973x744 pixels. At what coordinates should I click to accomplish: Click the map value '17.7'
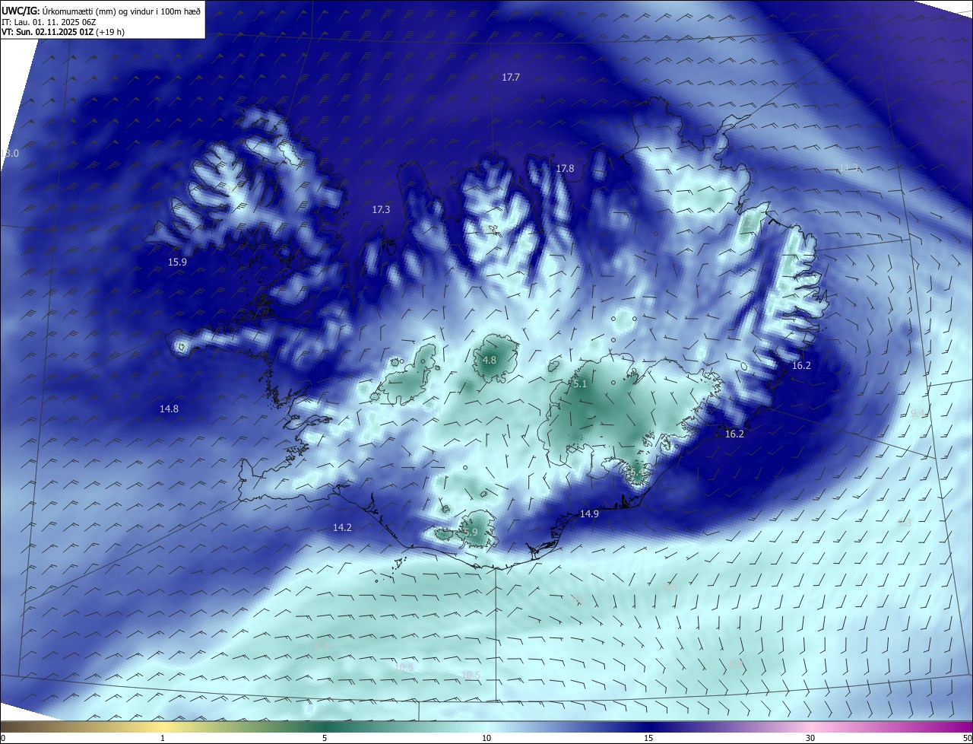pos(511,78)
